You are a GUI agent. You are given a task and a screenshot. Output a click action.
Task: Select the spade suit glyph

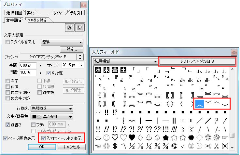click(x=157, y=137)
